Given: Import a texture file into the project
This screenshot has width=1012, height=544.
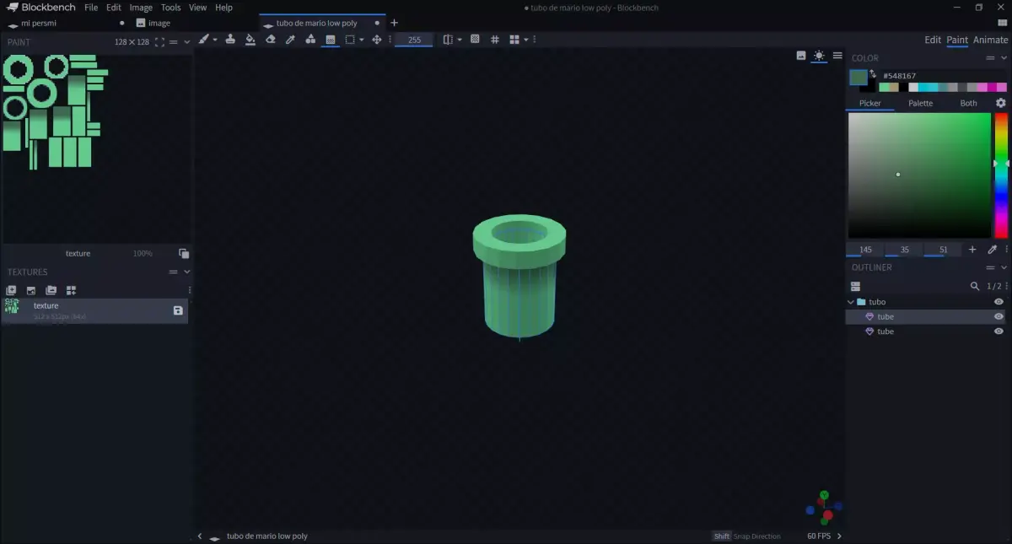Looking at the screenshot, I should [x=31, y=290].
